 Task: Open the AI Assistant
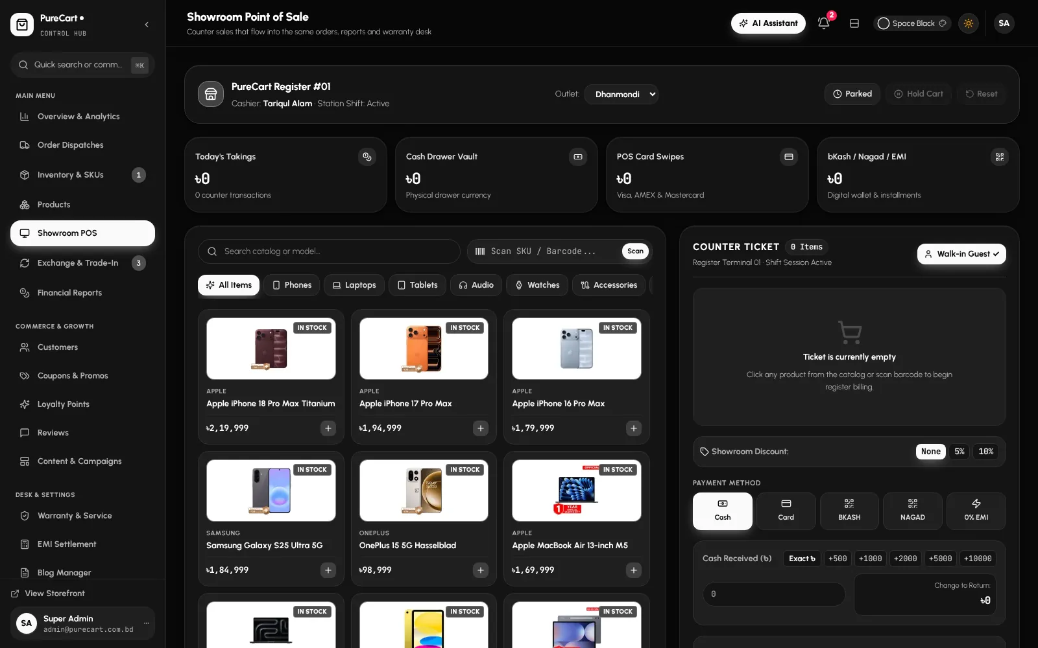coord(768,23)
